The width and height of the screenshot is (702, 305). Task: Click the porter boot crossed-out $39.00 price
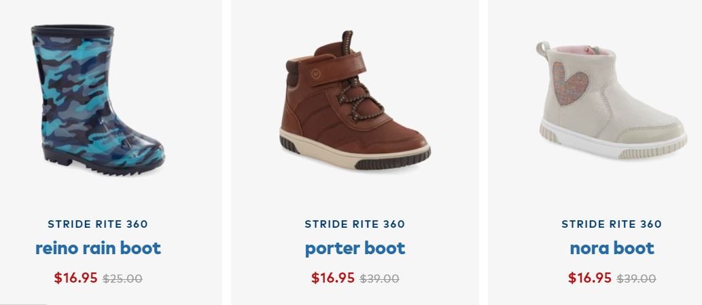click(x=379, y=278)
